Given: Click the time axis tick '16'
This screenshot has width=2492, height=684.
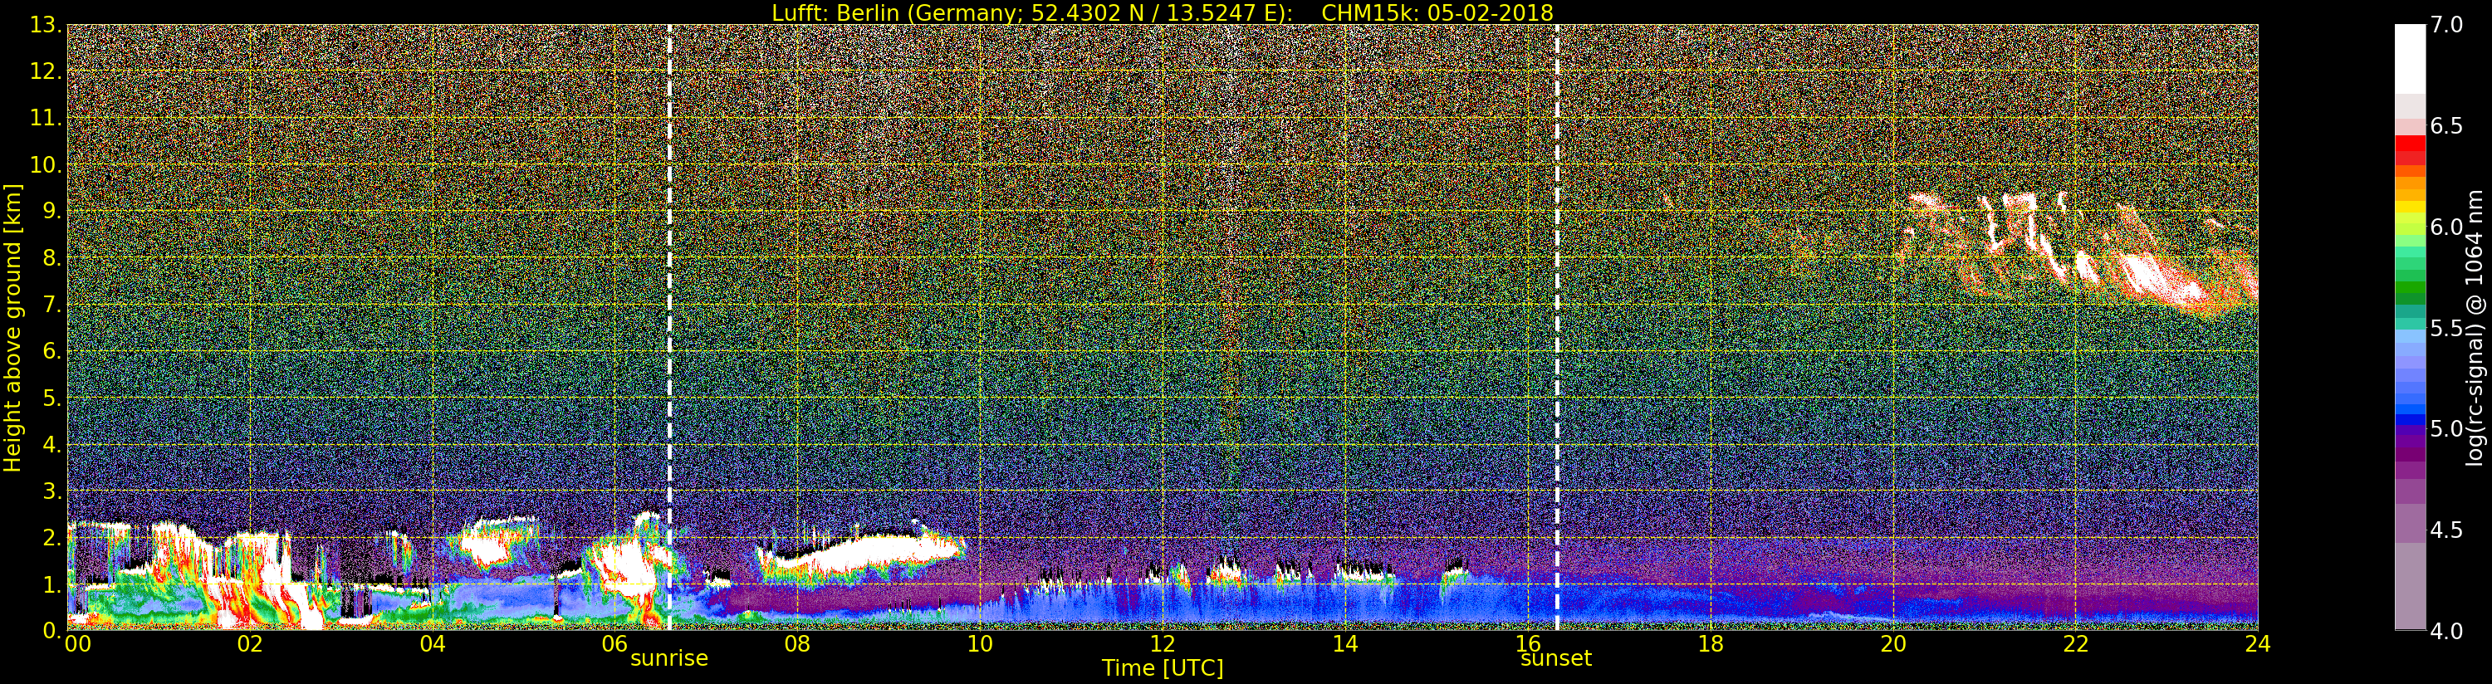Looking at the screenshot, I should (x=1528, y=644).
